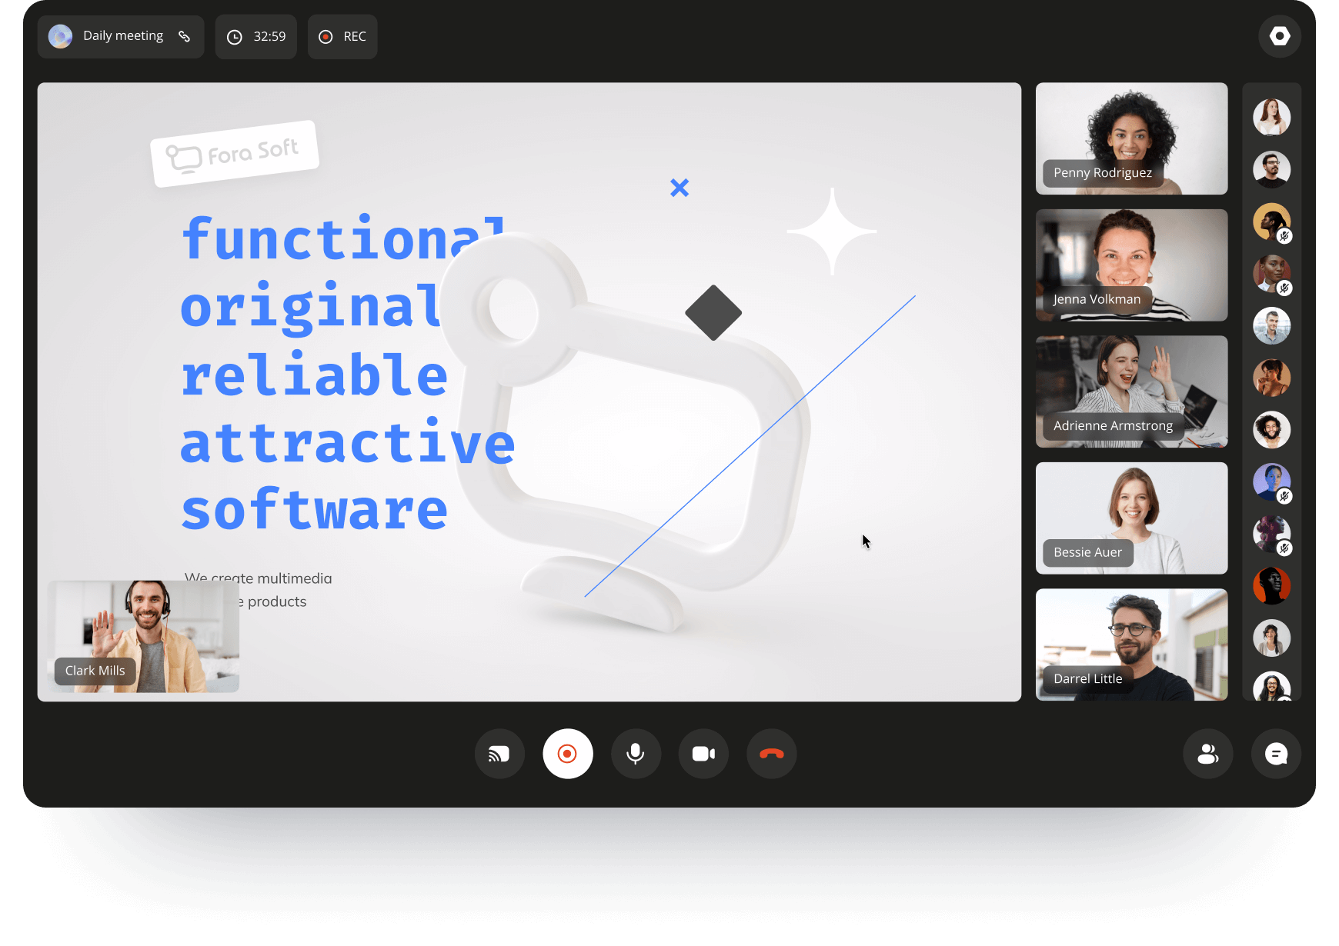Click the Fora Soft logo on the slide
This screenshot has height=946, width=1339.
[x=235, y=154]
